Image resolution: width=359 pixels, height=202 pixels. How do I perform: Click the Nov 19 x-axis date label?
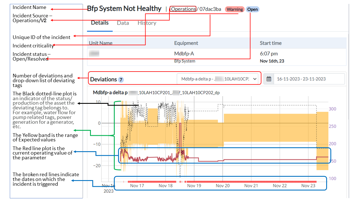point(194,186)
